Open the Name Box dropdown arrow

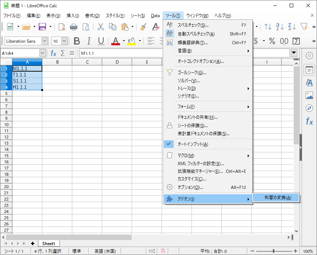point(42,53)
